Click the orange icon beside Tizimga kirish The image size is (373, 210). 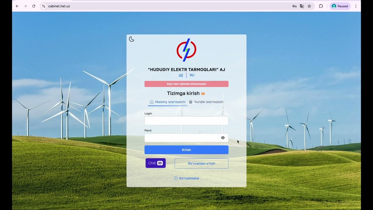(x=203, y=94)
